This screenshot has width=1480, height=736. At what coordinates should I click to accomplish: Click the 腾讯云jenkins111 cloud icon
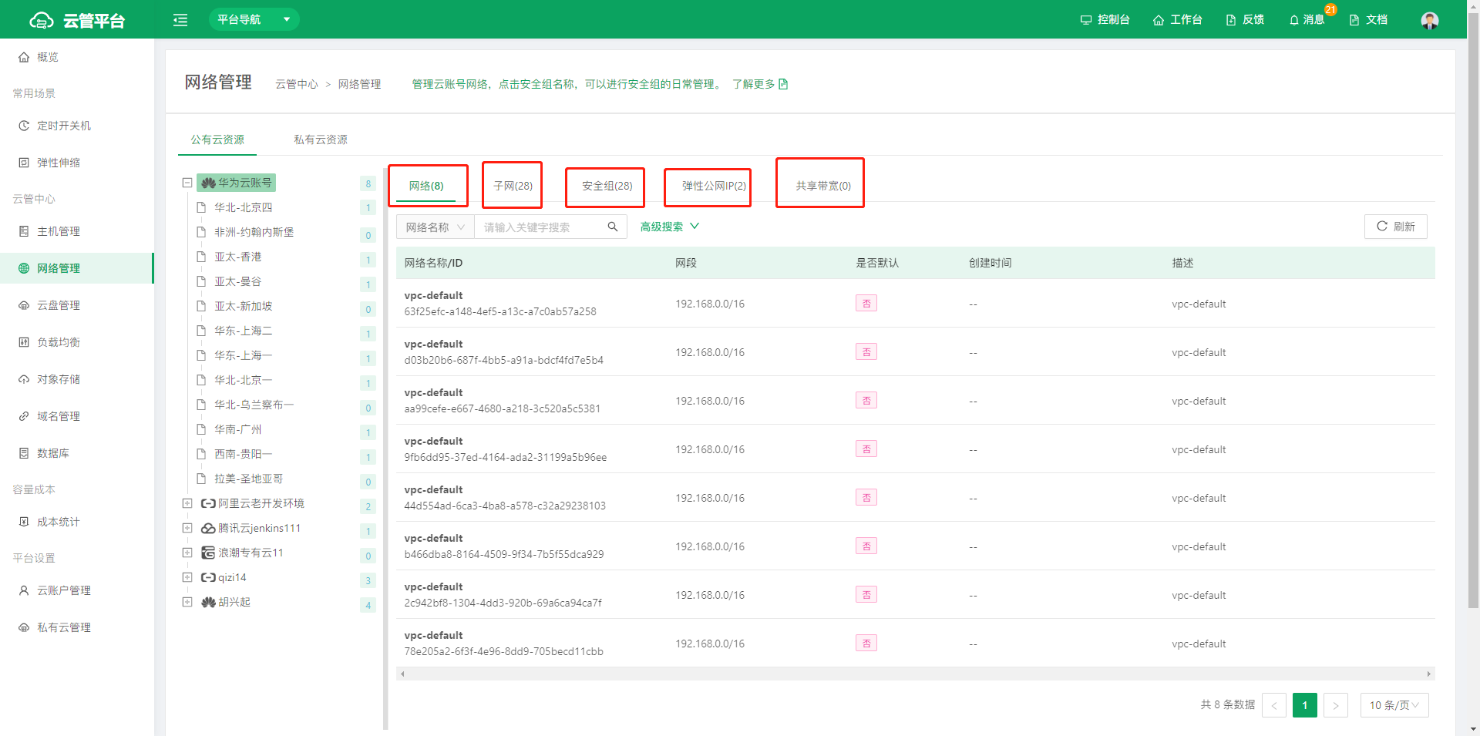pos(208,528)
